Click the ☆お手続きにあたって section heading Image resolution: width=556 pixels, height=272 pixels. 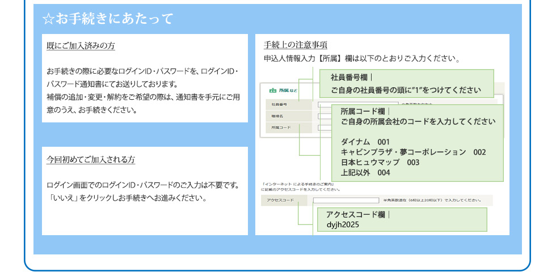pyautogui.click(x=108, y=19)
